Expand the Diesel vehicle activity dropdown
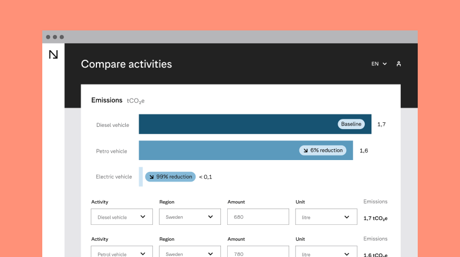This screenshot has width=460, height=257. click(122, 217)
